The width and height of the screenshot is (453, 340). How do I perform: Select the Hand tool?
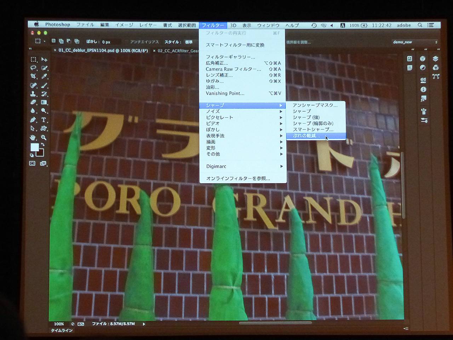[34, 137]
